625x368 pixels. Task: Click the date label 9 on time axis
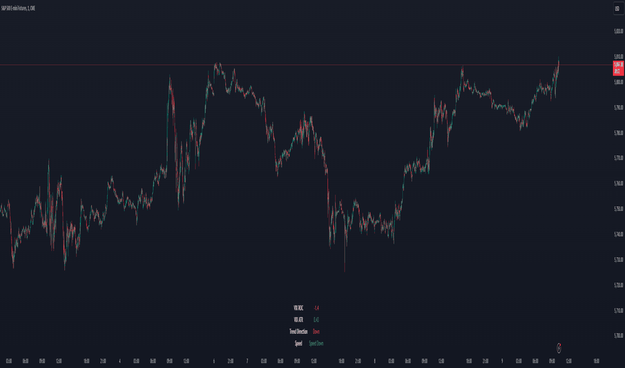[x=502, y=361]
